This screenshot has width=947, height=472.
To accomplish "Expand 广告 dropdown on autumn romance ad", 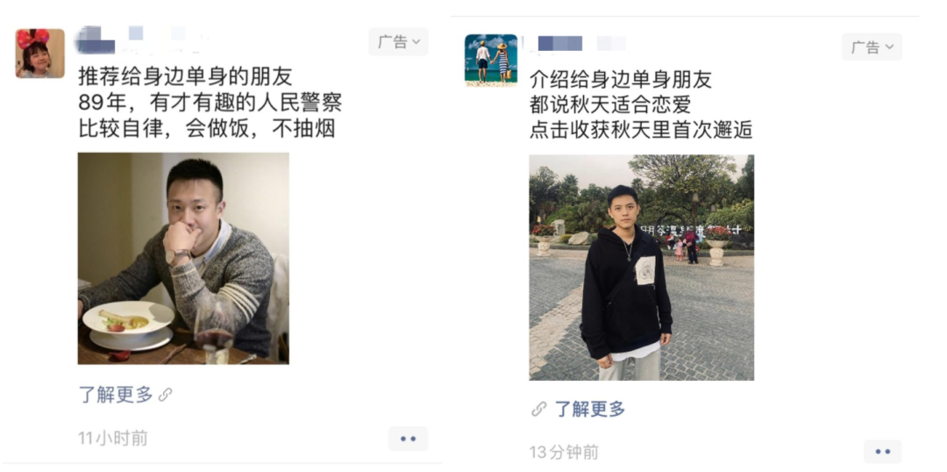I will point(872,46).
